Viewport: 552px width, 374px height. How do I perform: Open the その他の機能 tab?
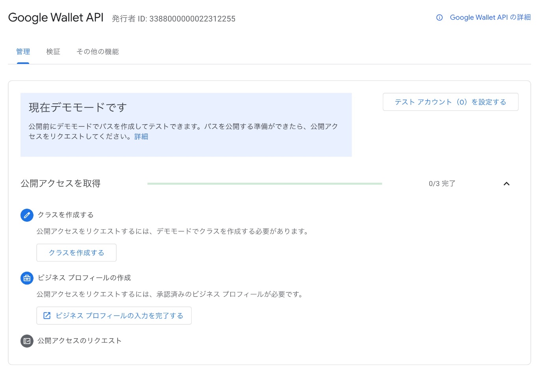97,52
